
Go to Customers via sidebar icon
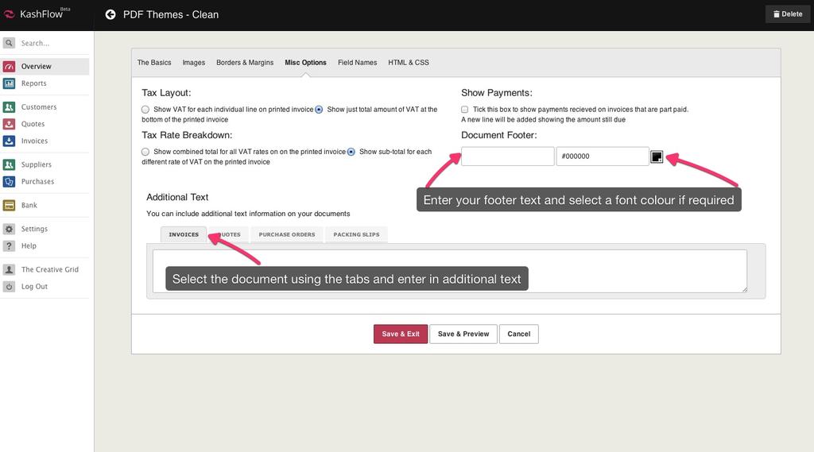10,107
